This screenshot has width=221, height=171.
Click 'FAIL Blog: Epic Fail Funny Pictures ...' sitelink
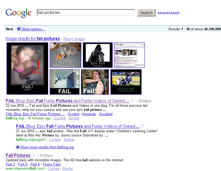click(35, 114)
